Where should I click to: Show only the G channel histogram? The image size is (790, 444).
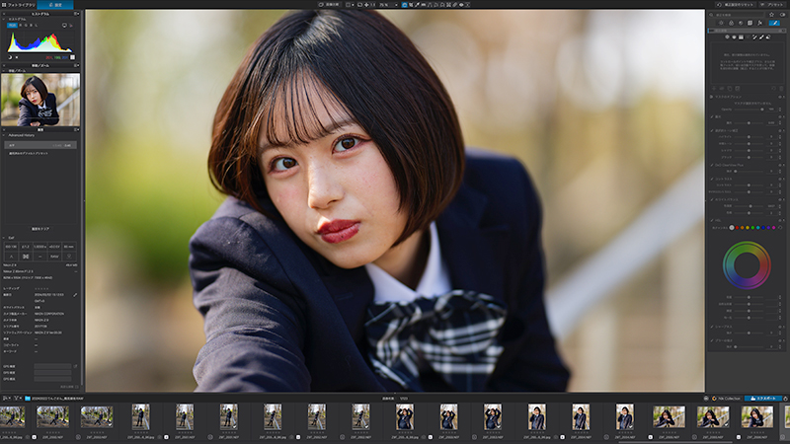[26, 26]
